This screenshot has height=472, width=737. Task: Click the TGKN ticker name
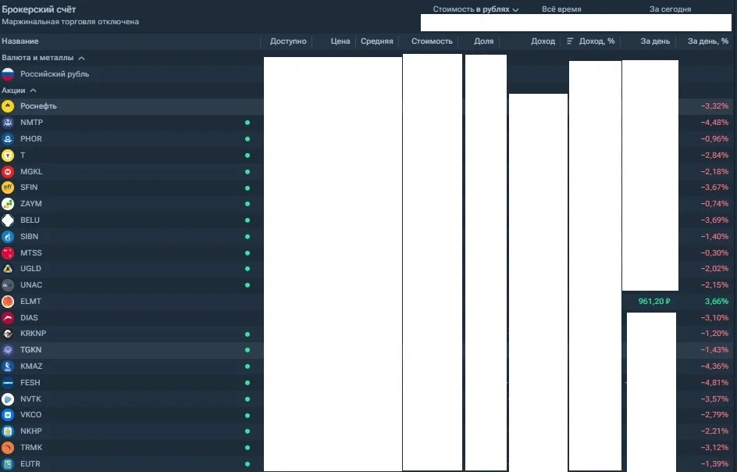(x=31, y=350)
